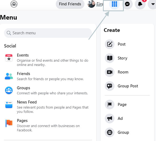Select Page under Create
The image size is (156, 141).
click(122, 105)
